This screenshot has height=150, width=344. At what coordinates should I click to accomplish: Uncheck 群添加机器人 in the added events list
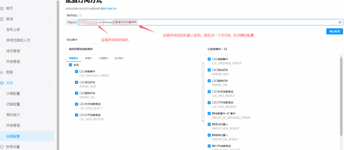[209, 124]
